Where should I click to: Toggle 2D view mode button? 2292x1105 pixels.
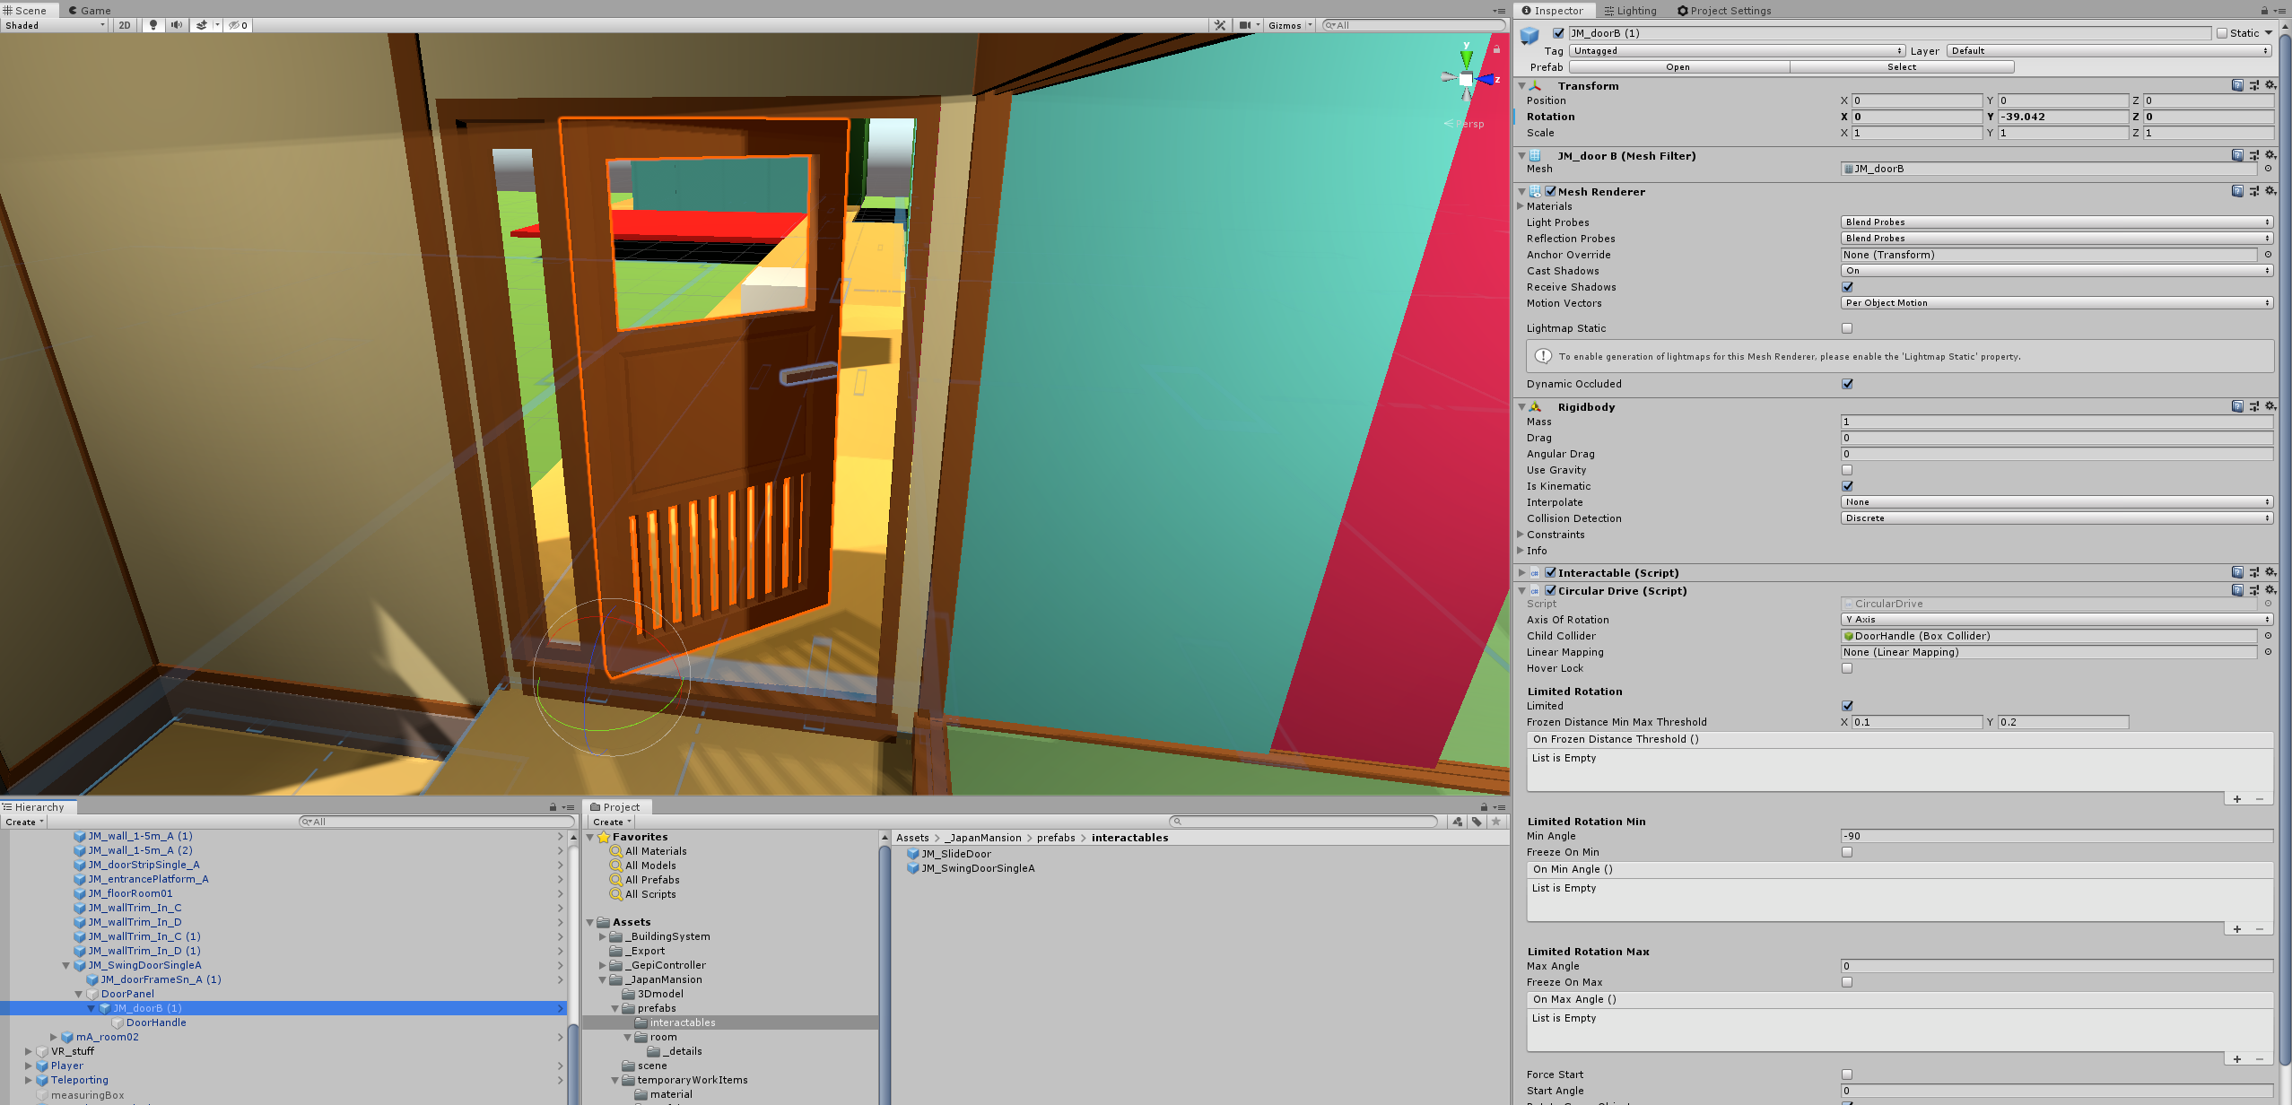tap(125, 25)
